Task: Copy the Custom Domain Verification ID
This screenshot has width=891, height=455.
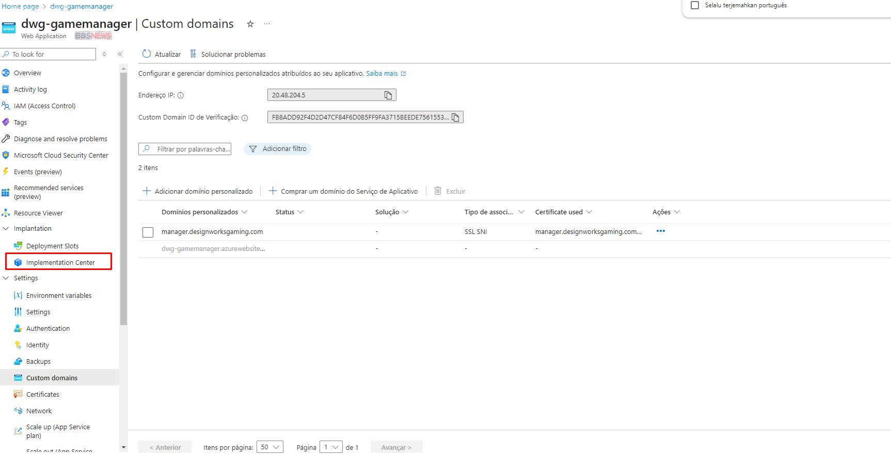Action: (455, 117)
